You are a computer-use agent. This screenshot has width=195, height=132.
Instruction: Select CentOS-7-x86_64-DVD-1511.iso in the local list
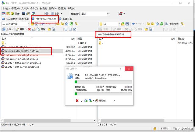pyautogui.click(x=32, y=51)
